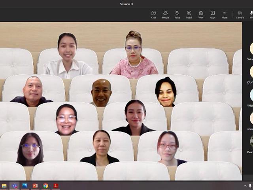Open the Apps menu in toolbar
The height and width of the screenshot is (190, 253).
pyautogui.click(x=213, y=15)
